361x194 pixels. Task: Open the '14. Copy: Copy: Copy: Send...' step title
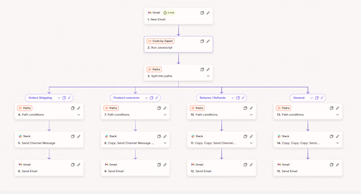click(x=298, y=143)
